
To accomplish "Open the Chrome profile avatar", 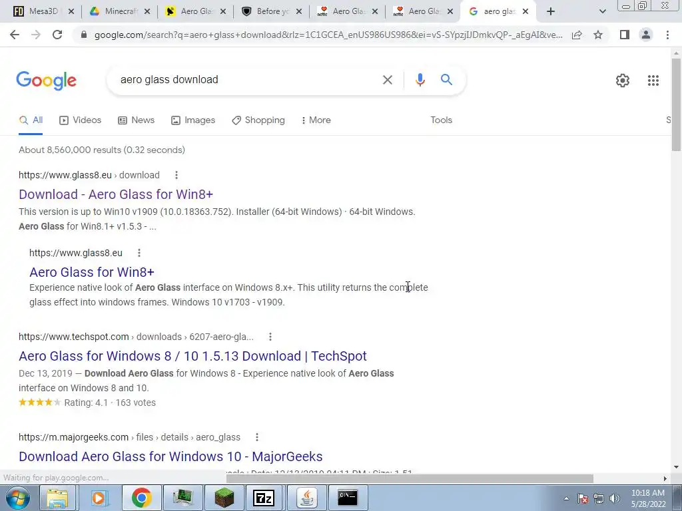I will (646, 35).
